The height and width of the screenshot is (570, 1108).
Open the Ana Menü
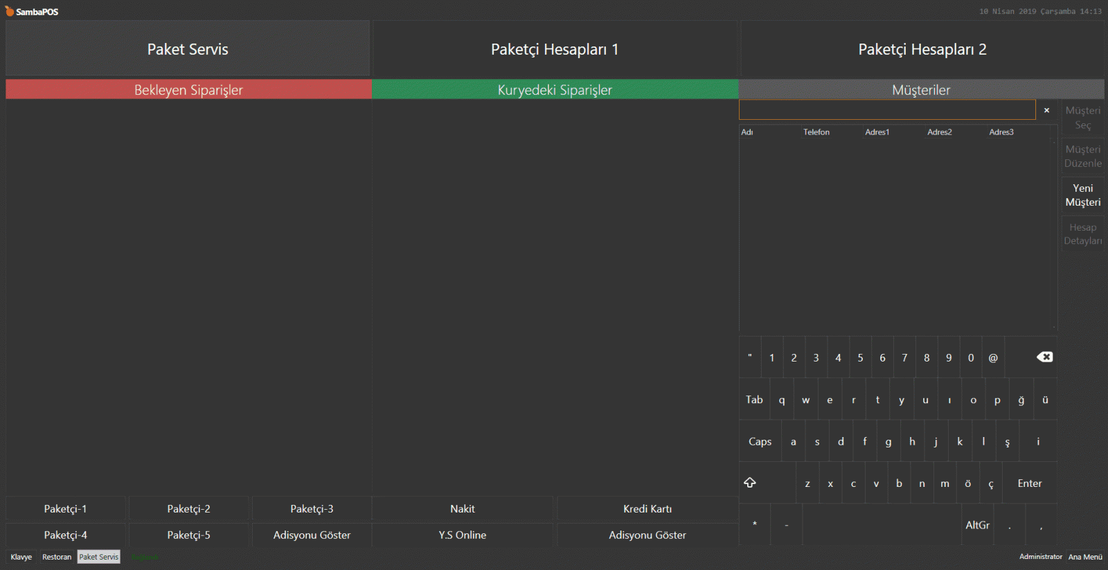[x=1084, y=557]
